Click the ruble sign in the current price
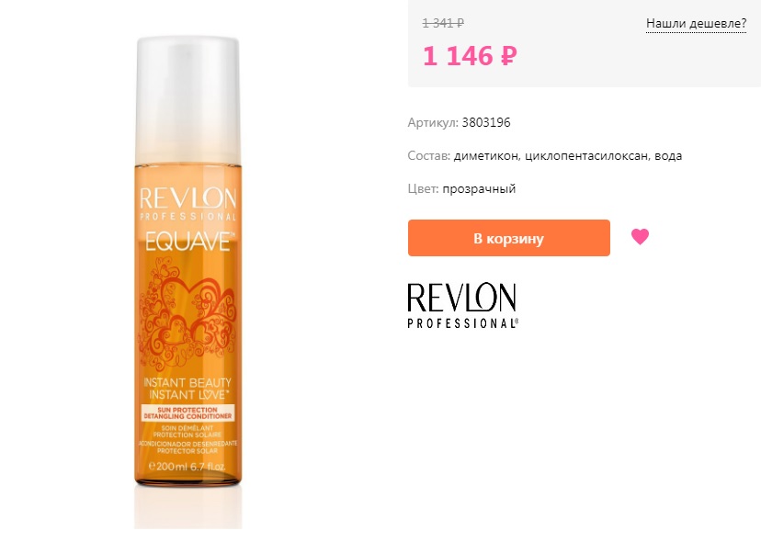 point(507,56)
